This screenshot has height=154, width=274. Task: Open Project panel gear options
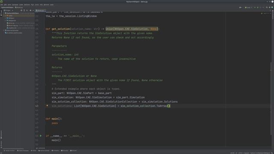(30, 10)
